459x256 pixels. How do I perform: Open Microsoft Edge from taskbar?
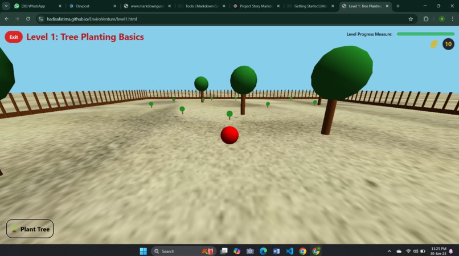pyautogui.click(x=263, y=251)
